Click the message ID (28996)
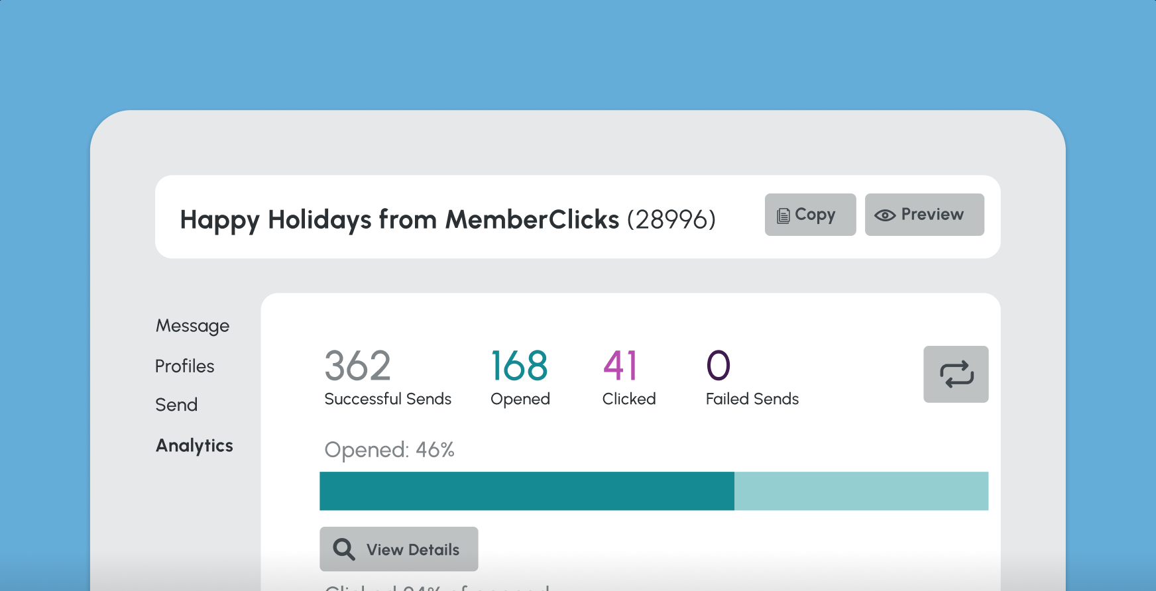Image resolution: width=1156 pixels, height=591 pixels. pos(671,219)
